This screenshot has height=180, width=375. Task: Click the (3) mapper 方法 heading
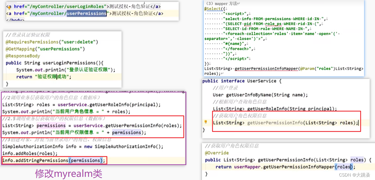click(222, 4)
